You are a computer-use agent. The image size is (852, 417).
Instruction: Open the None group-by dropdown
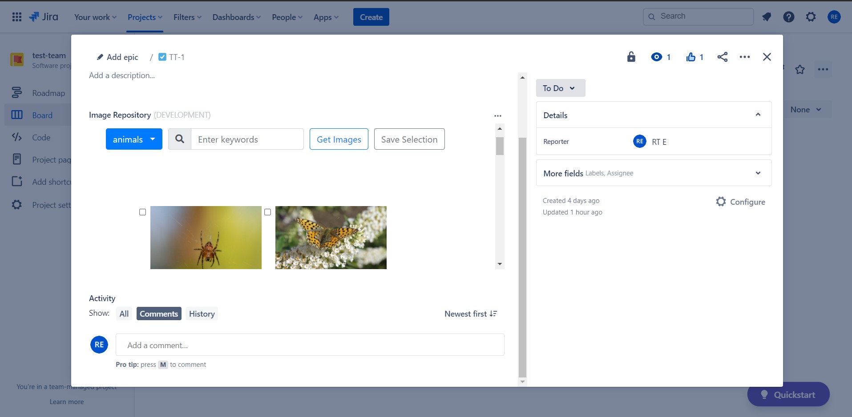[806, 109]
